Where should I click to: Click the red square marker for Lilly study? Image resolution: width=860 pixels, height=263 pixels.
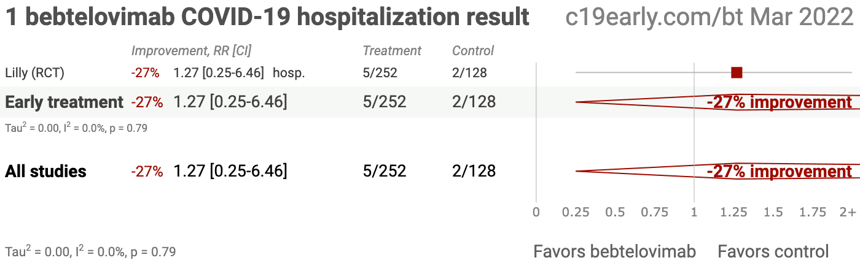(x=737, y=73)
